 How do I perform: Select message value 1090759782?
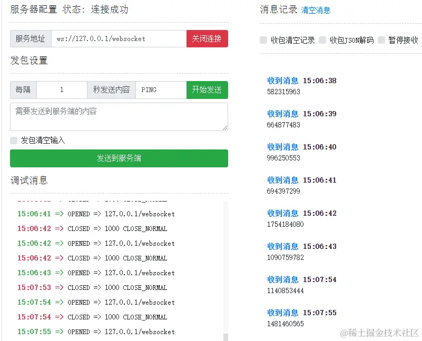coord(285,257)
